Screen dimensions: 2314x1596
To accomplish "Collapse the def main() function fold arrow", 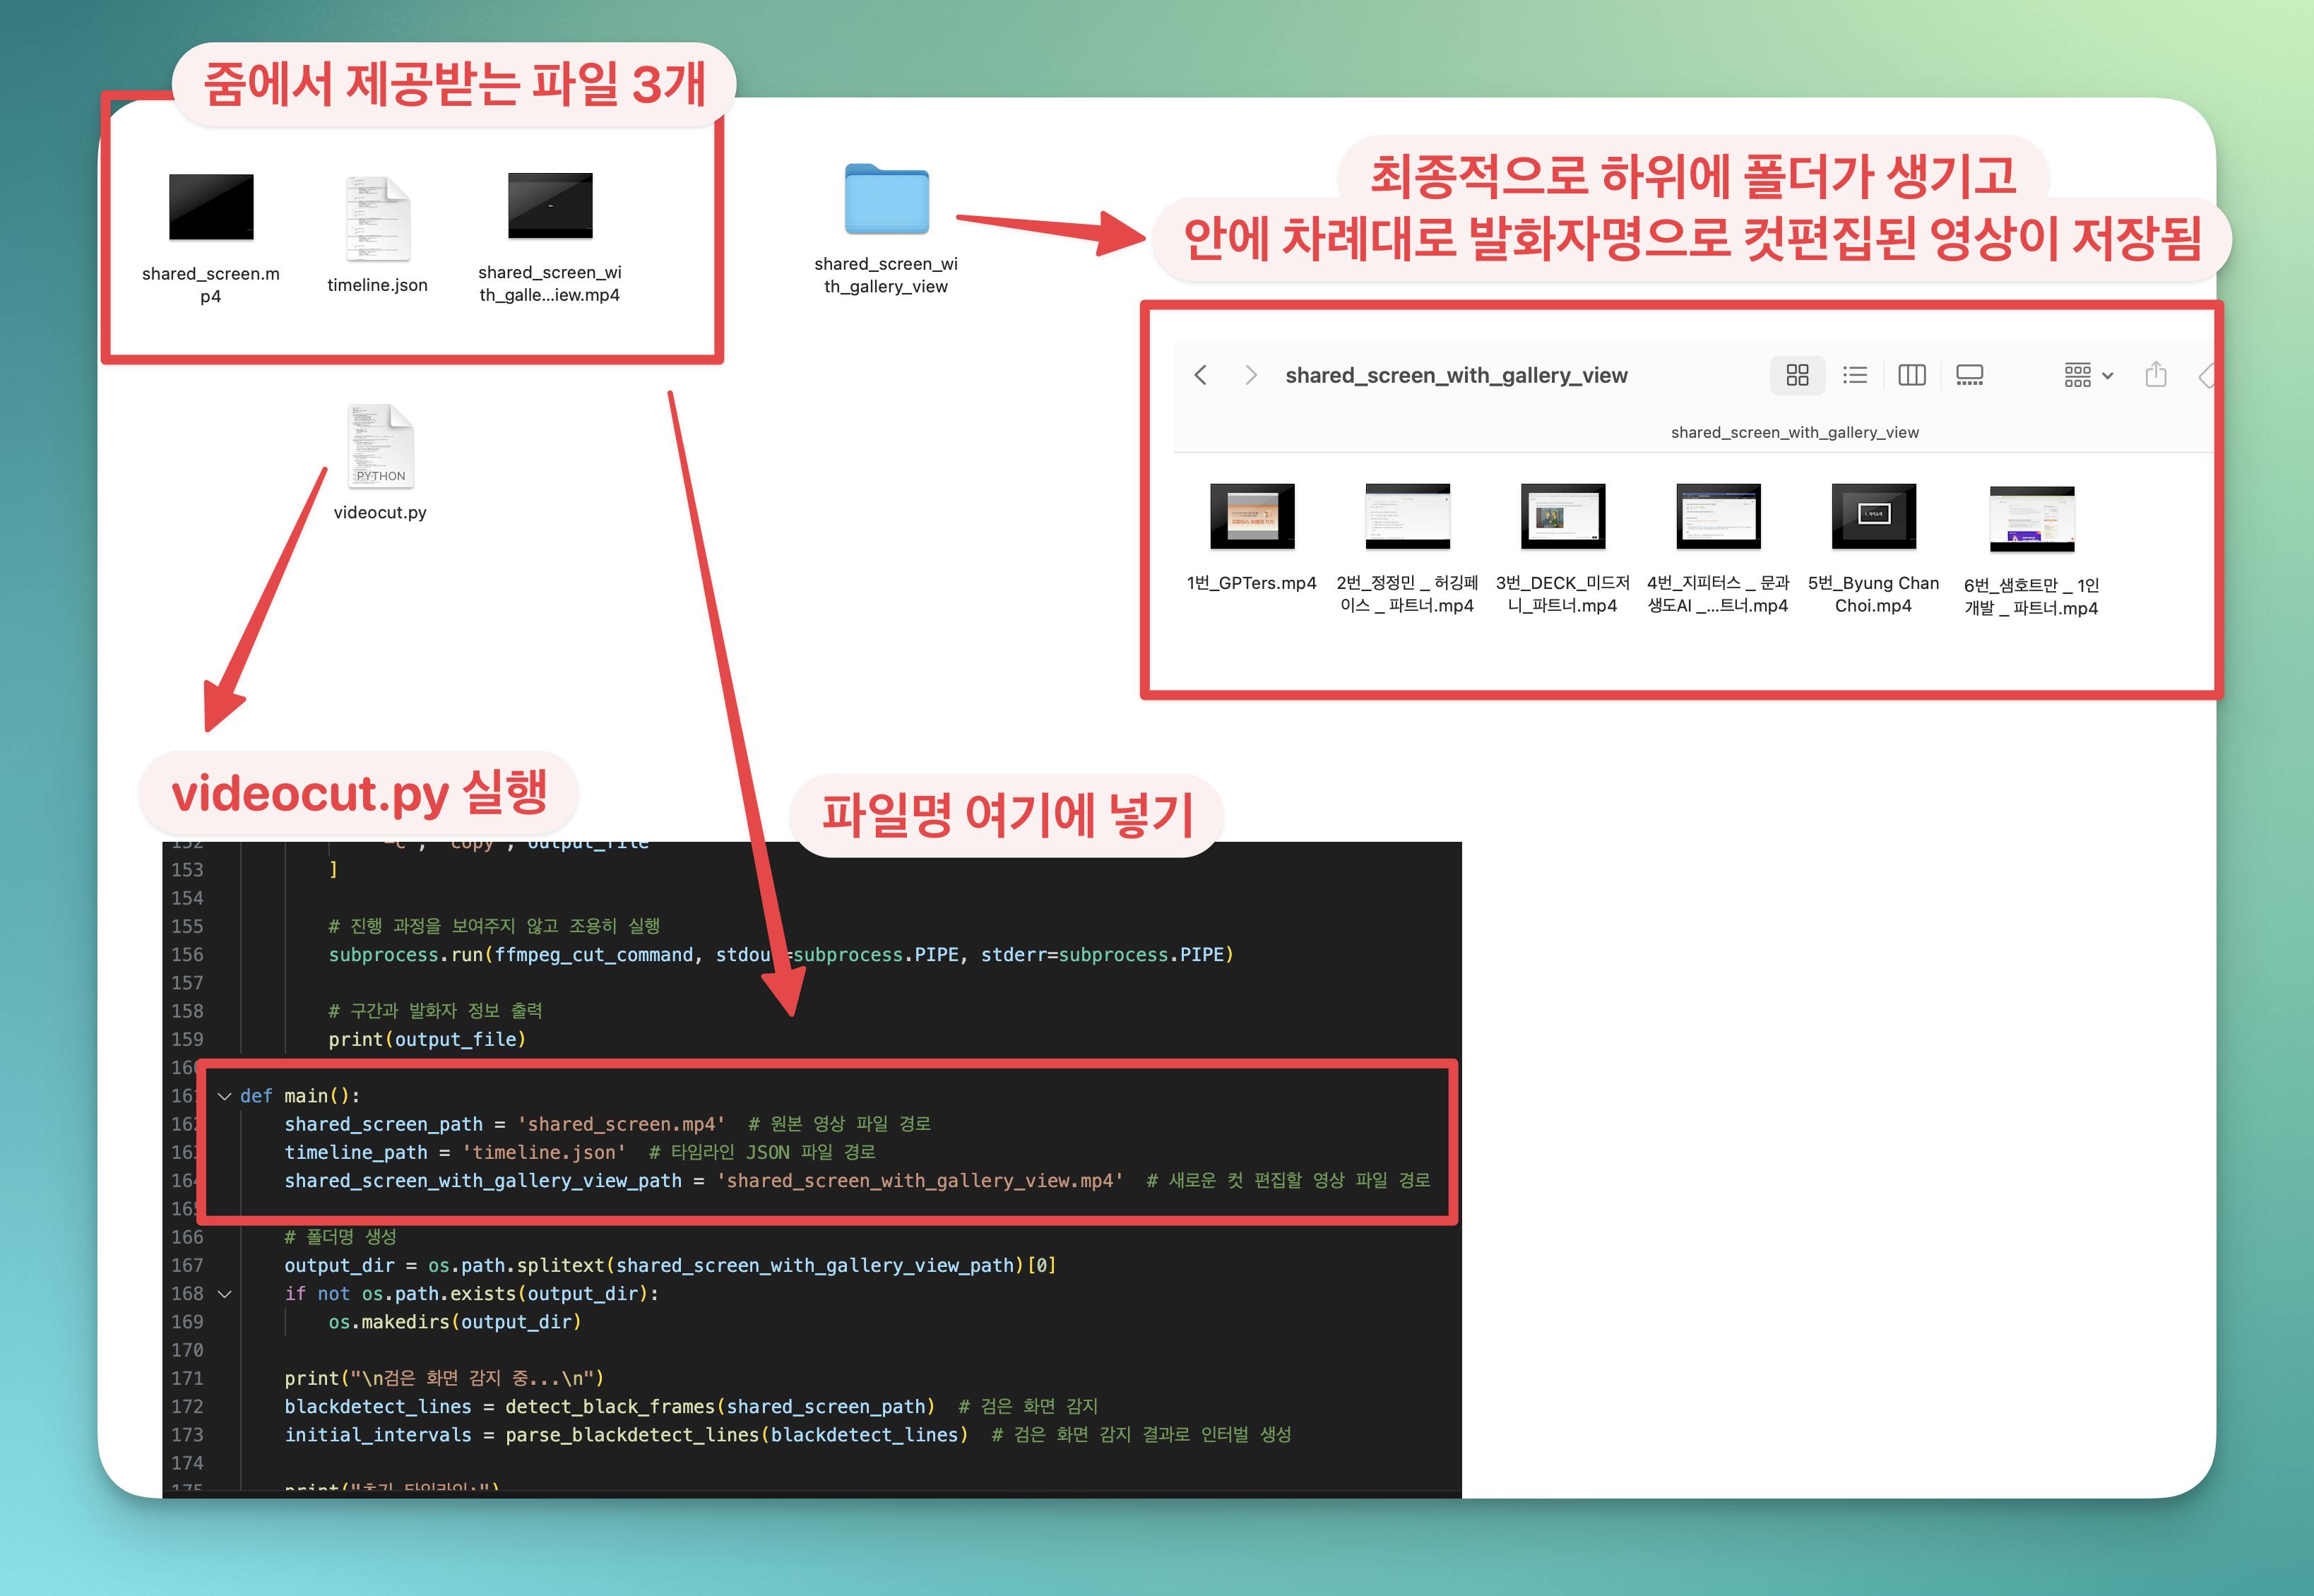I will coord(225,1096).
